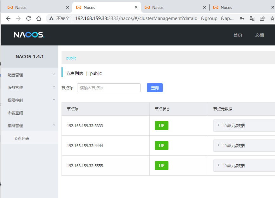The width and height of the screenshot is (275, 198).
Task: Click the NACOS 1.4.1 version label
Action: click(x=29, y=57)
